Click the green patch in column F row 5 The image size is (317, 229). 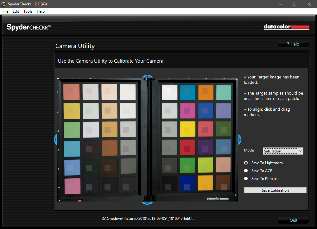pyautogui.click(x=187, y=165)
